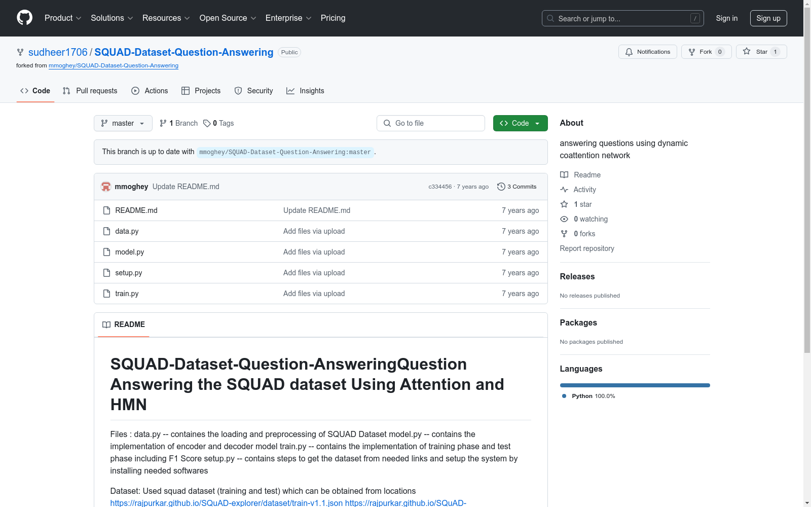Click the search magnifier in the header
The height and width of the screenshot is (507, 811).
(x=550, y=18)
